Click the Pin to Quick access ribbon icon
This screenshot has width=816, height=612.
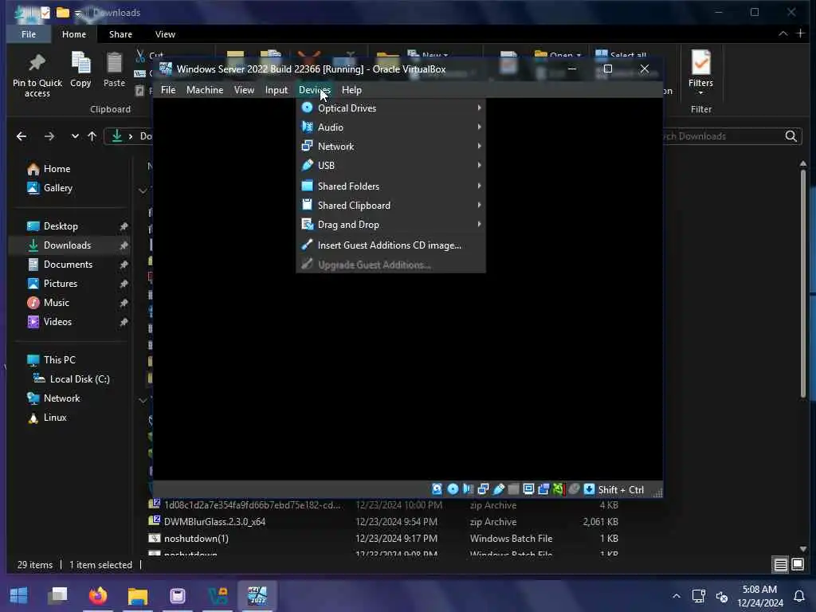(x=37, y=63)
